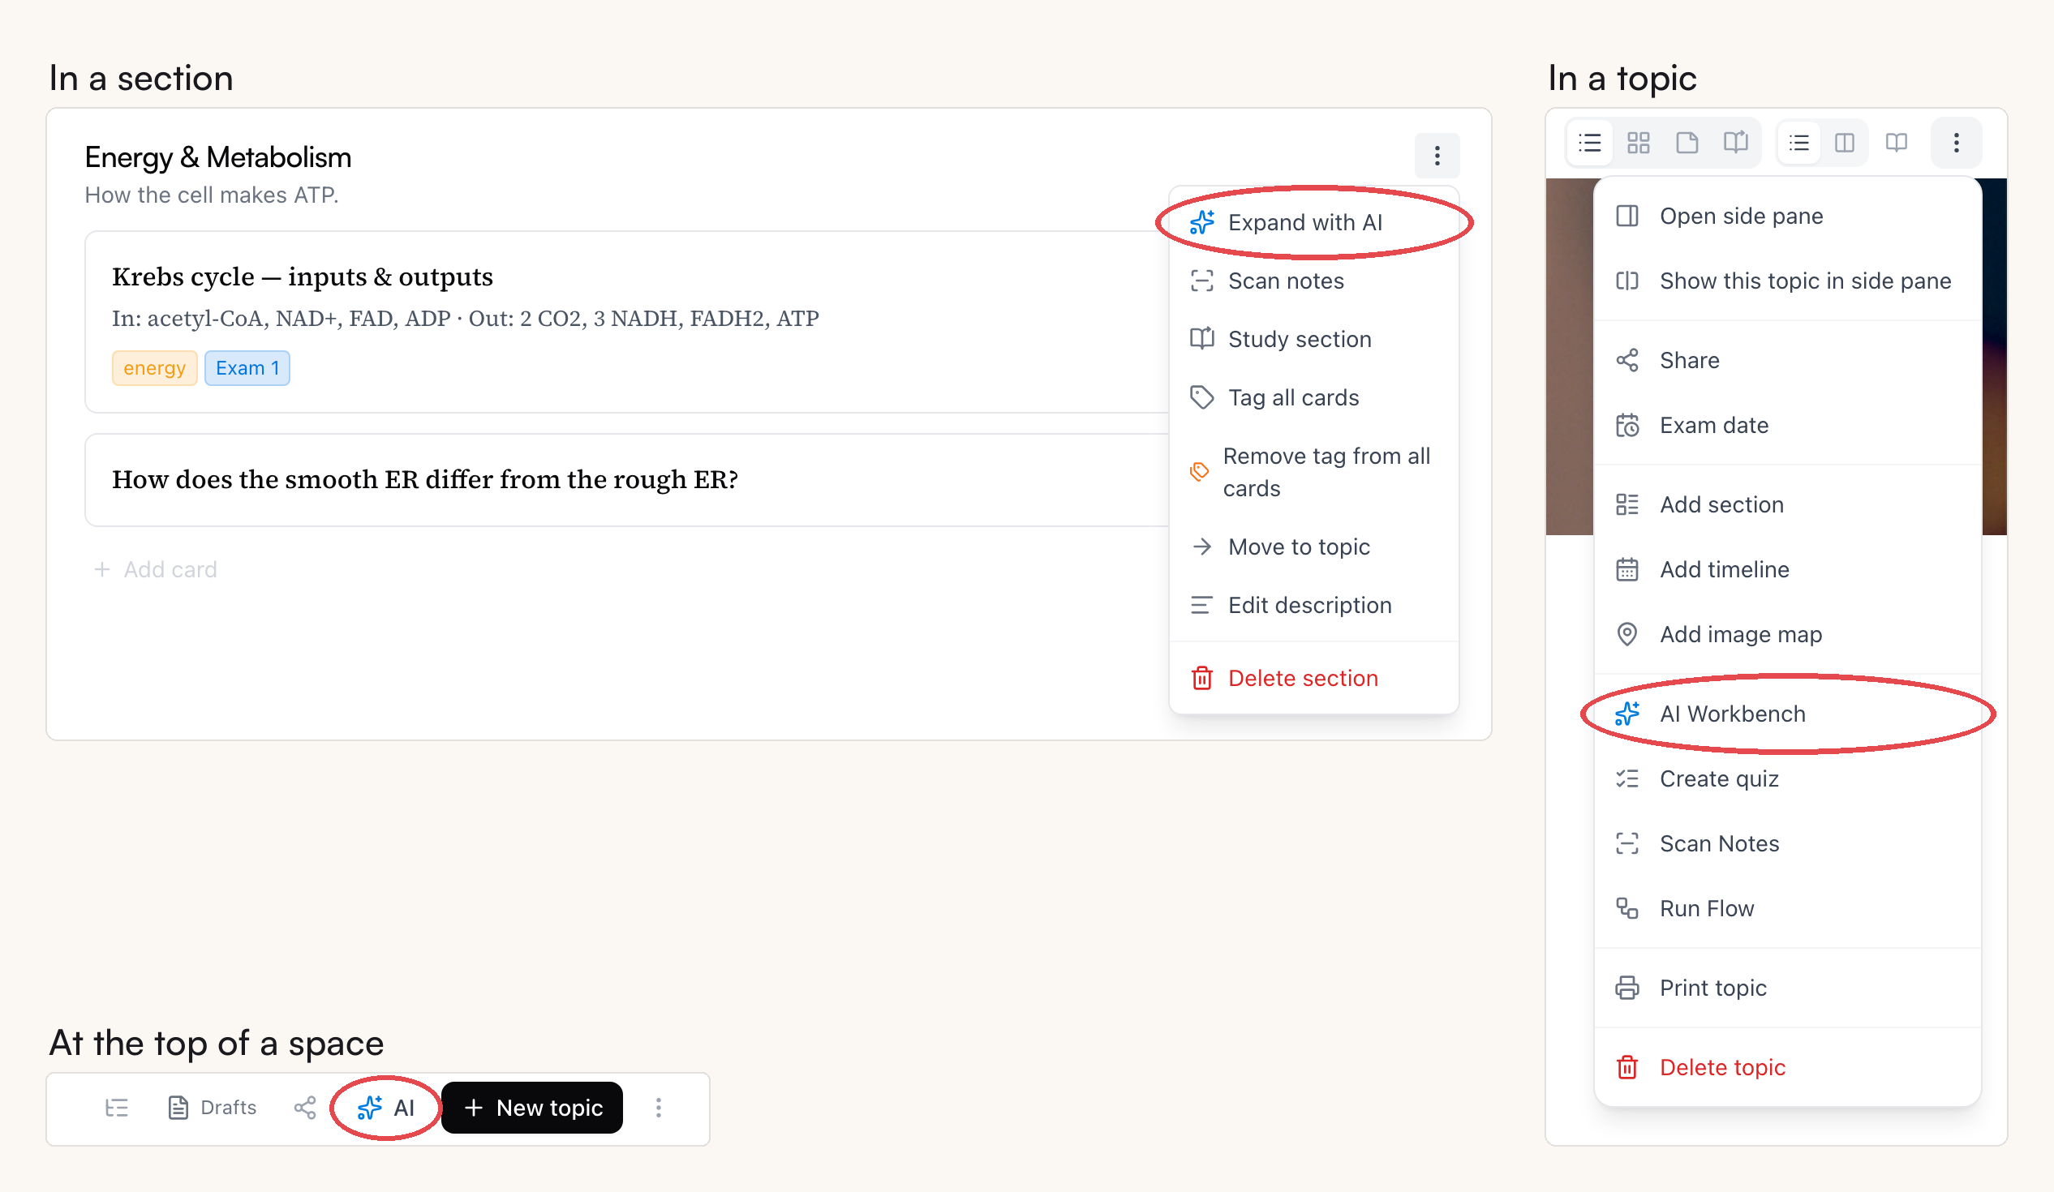Choose Add image map

[x=1787, y=634]
